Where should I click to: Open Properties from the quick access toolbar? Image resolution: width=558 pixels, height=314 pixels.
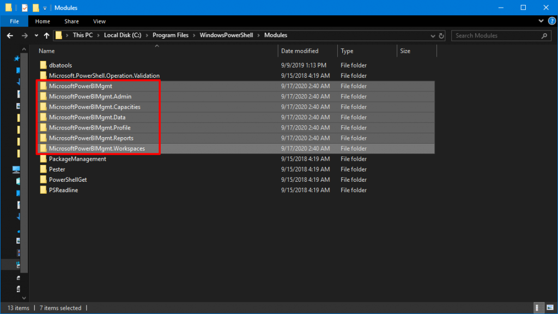click(25, 8)
